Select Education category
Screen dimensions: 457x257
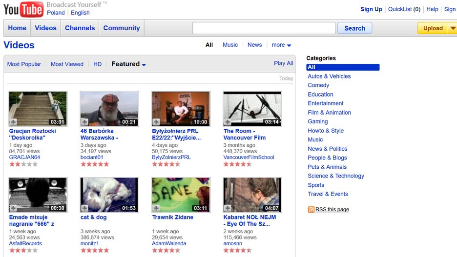320,94
